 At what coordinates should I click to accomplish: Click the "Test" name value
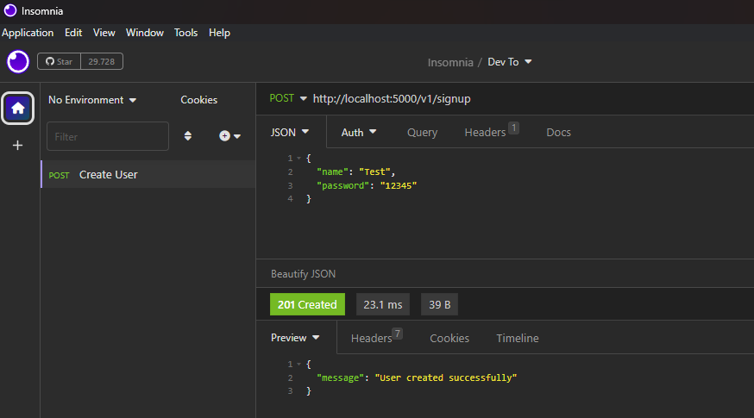(374, 172)
